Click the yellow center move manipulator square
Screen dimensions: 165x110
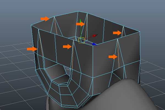[x=82, y=40]
